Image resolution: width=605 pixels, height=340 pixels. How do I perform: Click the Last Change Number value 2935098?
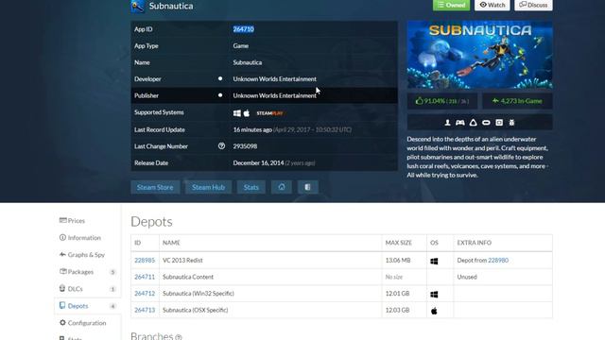[x=245, y=146]
